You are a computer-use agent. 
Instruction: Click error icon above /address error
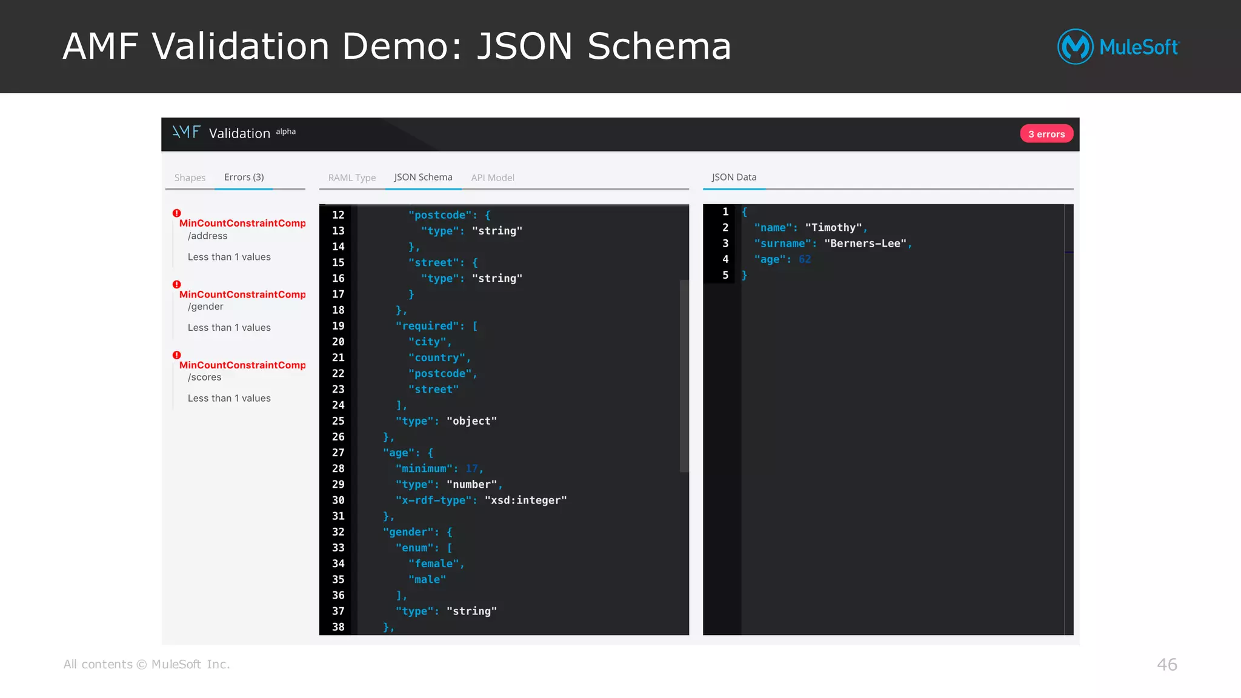coord(176,213)
